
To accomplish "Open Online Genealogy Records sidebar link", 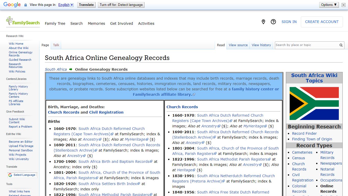I will [21, 54].
